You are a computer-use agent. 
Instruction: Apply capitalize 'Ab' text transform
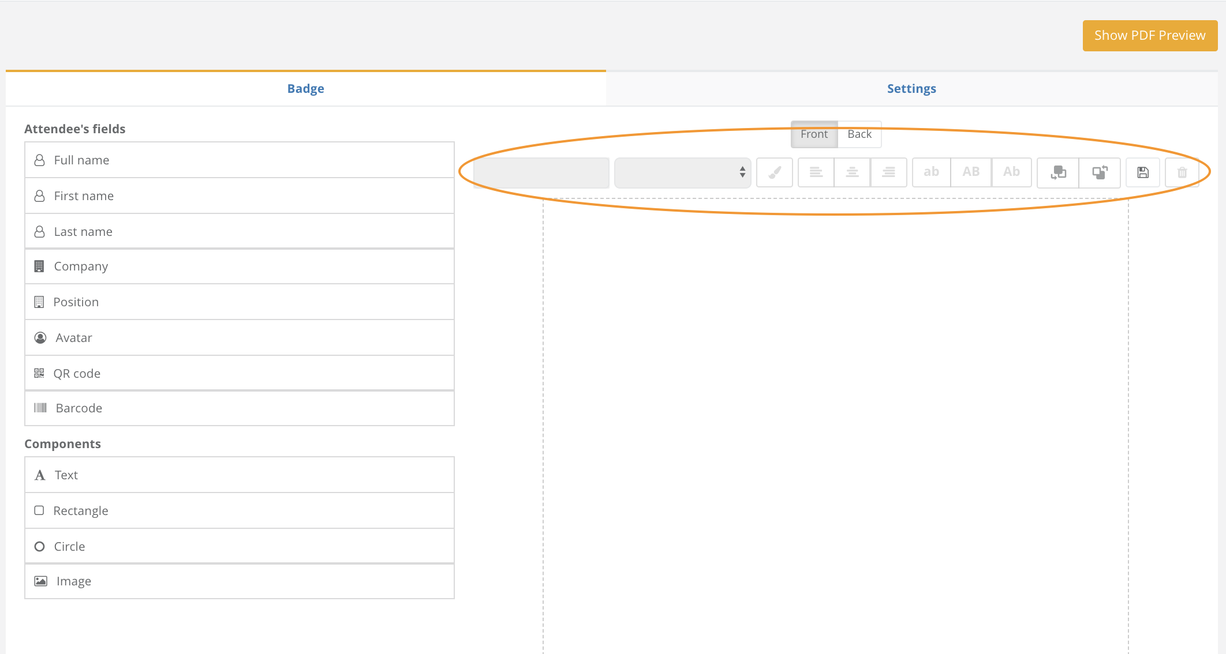tap(1012, 172)
